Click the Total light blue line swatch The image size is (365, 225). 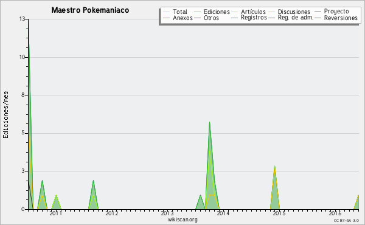tap(167, 12)
